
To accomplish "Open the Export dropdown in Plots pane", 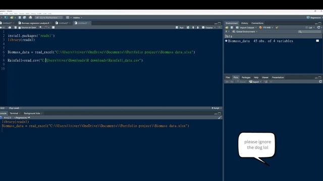I will coord(255,81).
